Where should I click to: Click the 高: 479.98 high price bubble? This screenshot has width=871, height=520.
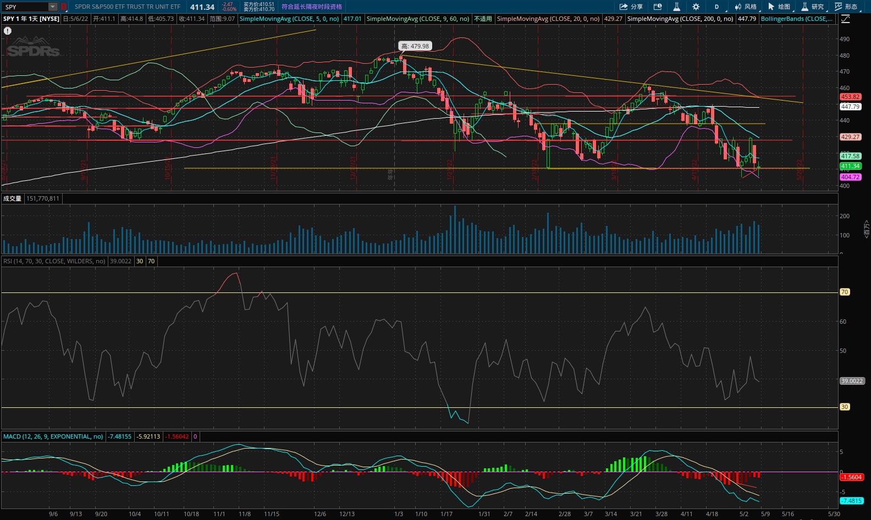point(415,46)
